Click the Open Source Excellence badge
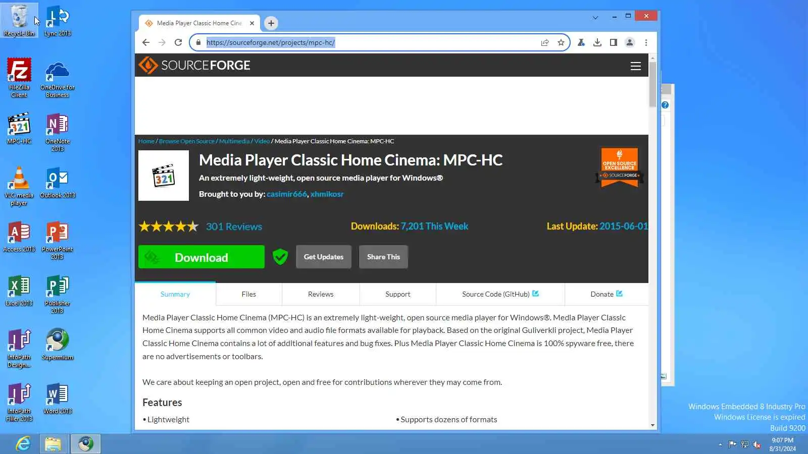The height and width of the screenshot is (454, 808). [620, 166]
